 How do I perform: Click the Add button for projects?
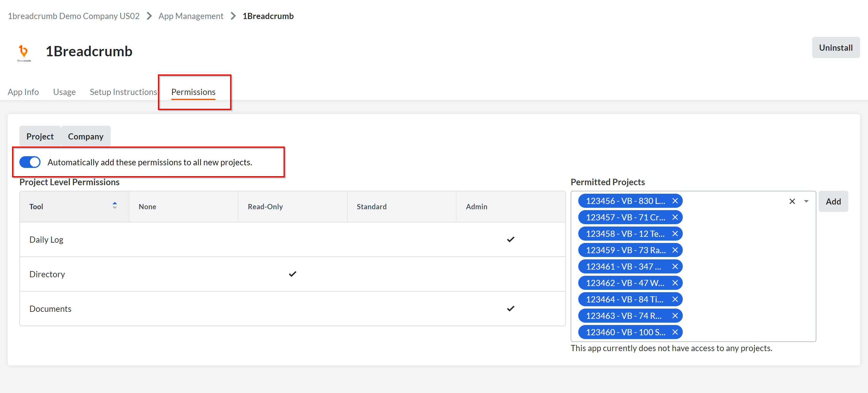pyautogui.click(x=833, y=201)
